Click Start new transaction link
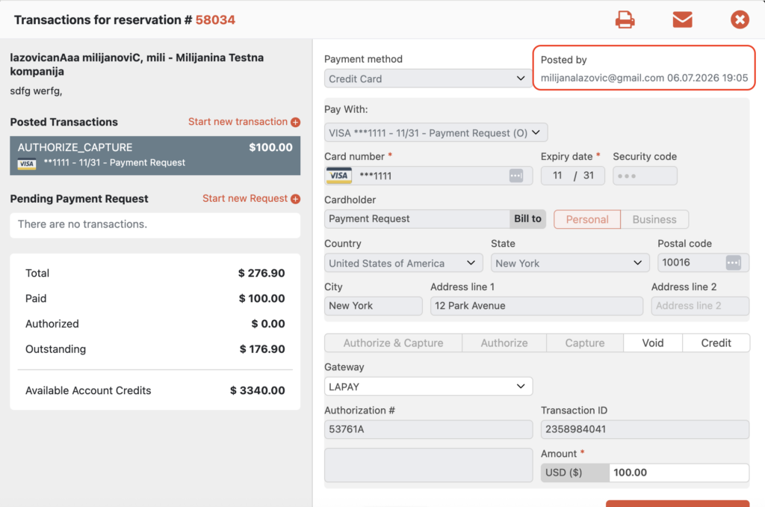This screenshot has width=765, height=507. pos(238,122)
